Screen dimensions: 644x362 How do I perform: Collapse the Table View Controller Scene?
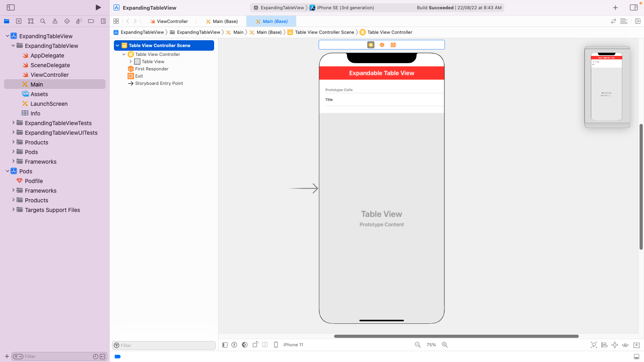(x=117, y=45)
